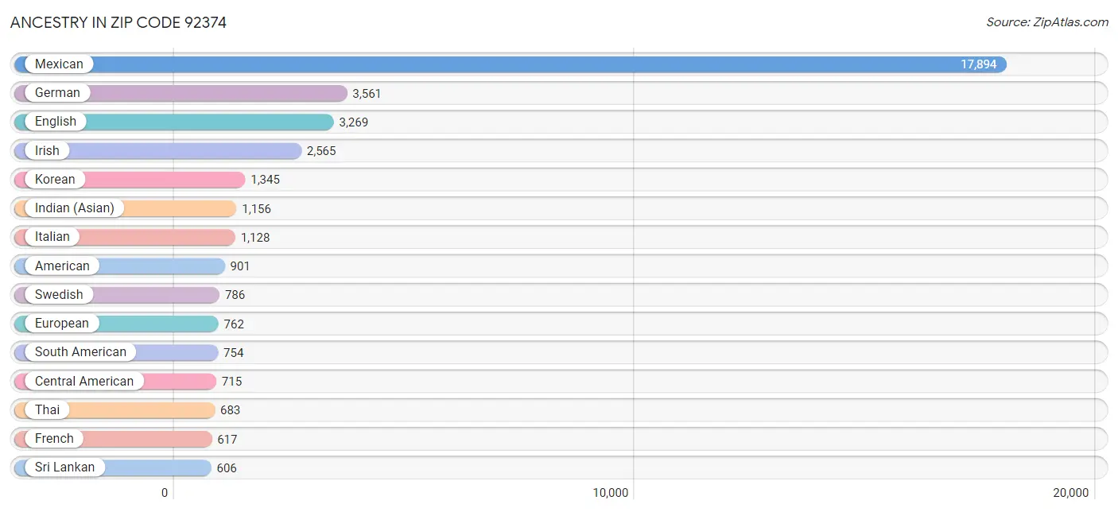The height and width of the screenshot is (512, 1118).
Task: Click the English bar's 3,269 value
Action: (x=353, y=122)
